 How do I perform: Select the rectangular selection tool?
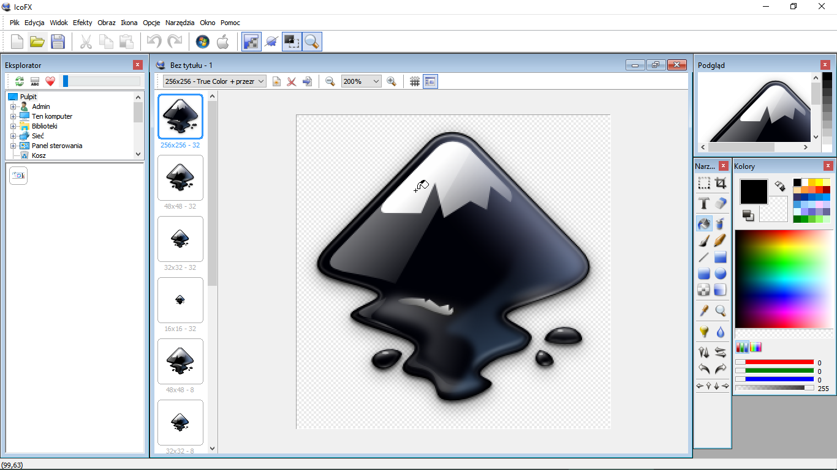(704, 183)
